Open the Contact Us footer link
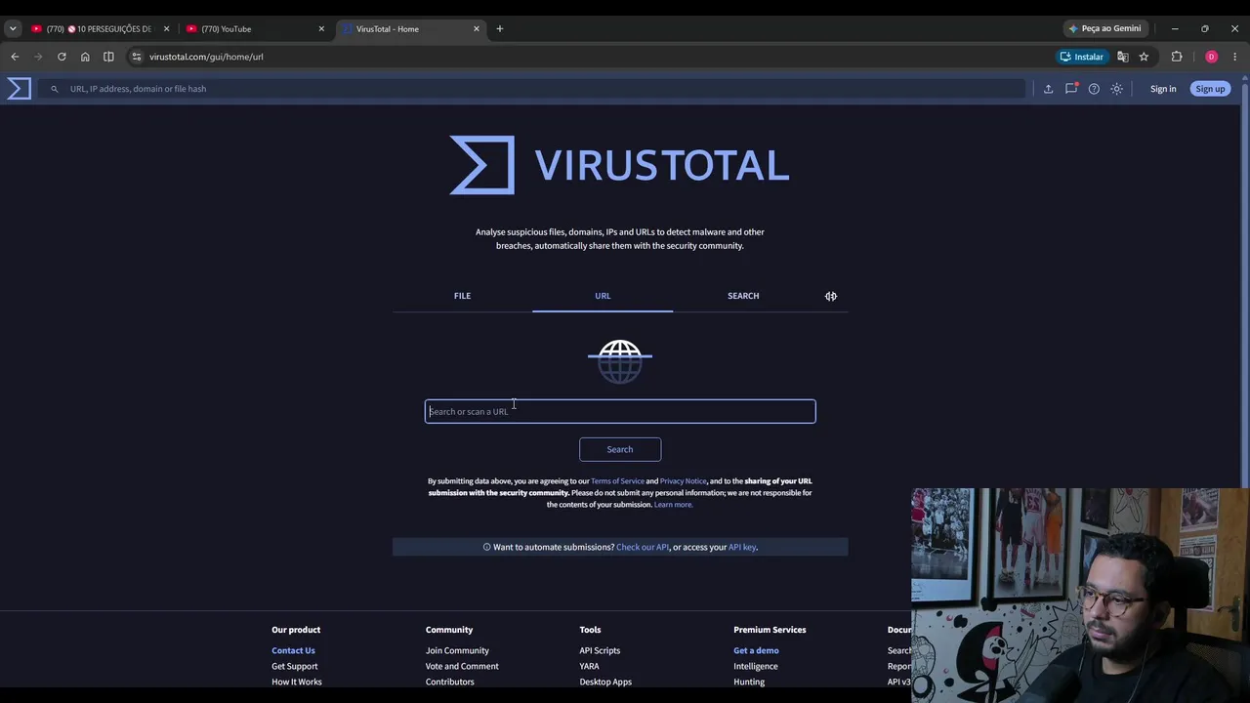Image resolution: width=1250 pixels, height=703 pixels. click(293, 650)
